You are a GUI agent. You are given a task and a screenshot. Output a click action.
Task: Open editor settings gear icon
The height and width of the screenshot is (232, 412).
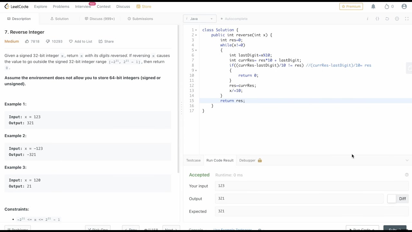coord(397,19)
